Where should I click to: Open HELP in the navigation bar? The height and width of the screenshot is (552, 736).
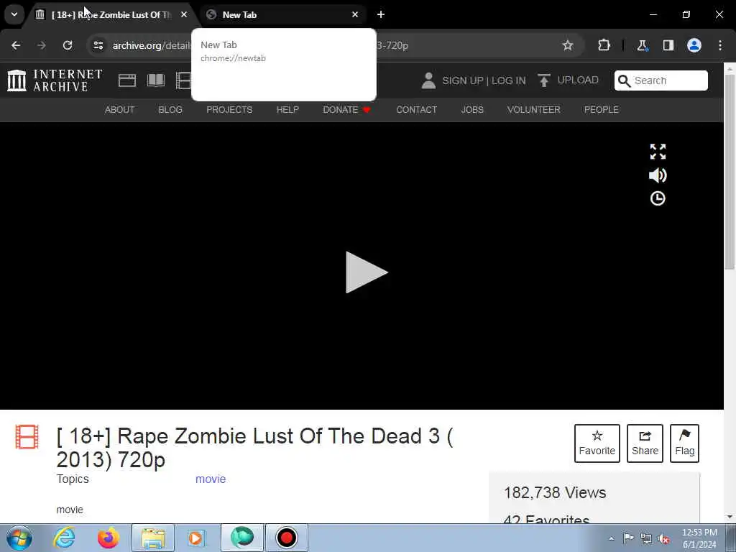pyautogui.click(x=287, y=110)
